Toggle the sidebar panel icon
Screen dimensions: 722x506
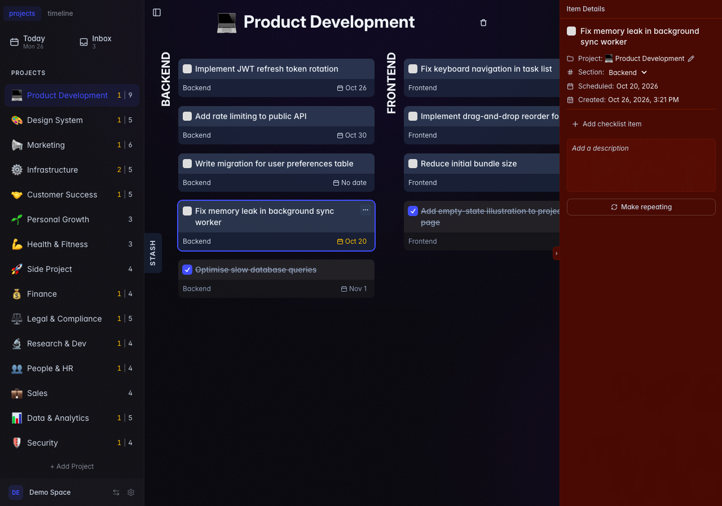tap(157, 12)
